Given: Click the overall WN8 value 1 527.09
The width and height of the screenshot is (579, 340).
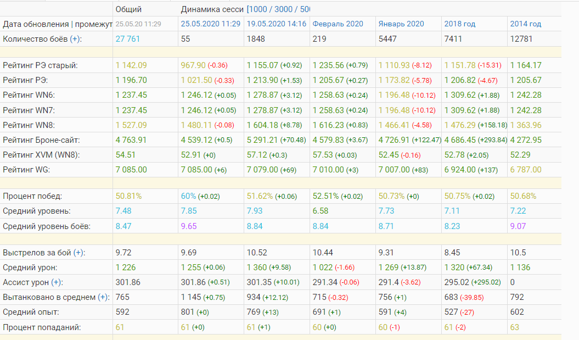Looking at the screenshot, I should click(x=131, y=125).
